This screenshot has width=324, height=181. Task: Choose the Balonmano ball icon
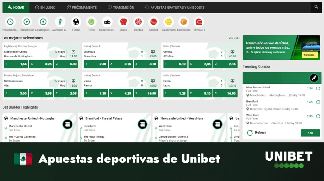click(x=169, y=22)
